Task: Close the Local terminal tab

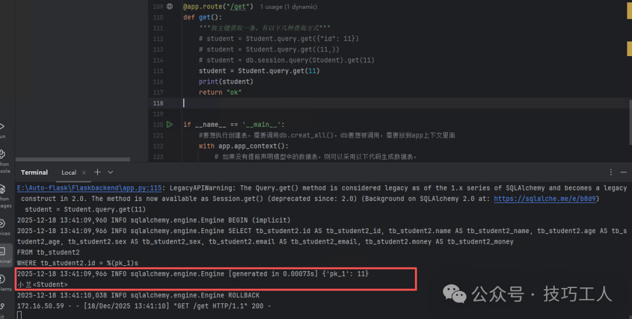Action: [84, 172]
